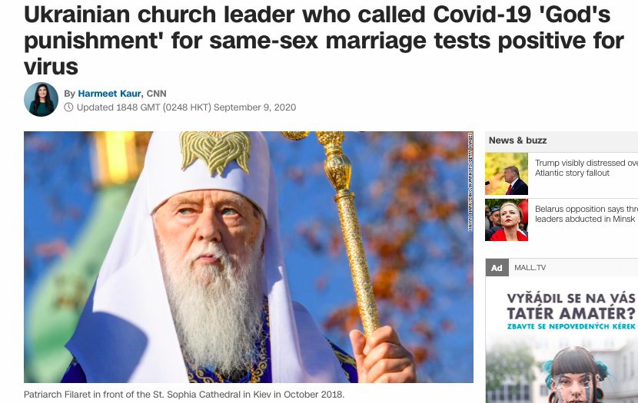Click the MALL.TV tatér amatér ad banner
Image resolution: width=638 pixels, height=403 pixels.
point(562,340)
